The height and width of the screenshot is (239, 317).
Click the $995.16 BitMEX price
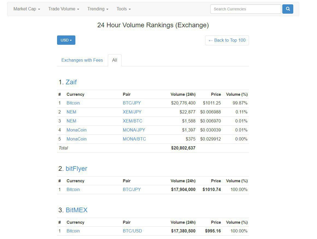[213, 231]
